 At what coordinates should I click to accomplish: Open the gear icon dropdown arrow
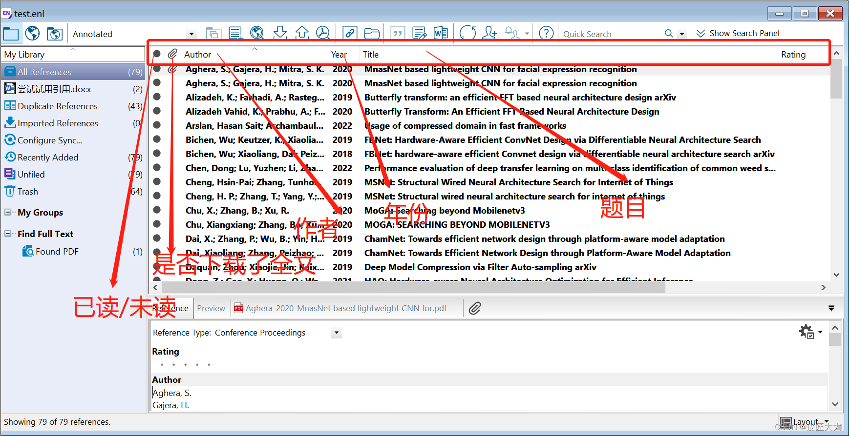point(820,332)
